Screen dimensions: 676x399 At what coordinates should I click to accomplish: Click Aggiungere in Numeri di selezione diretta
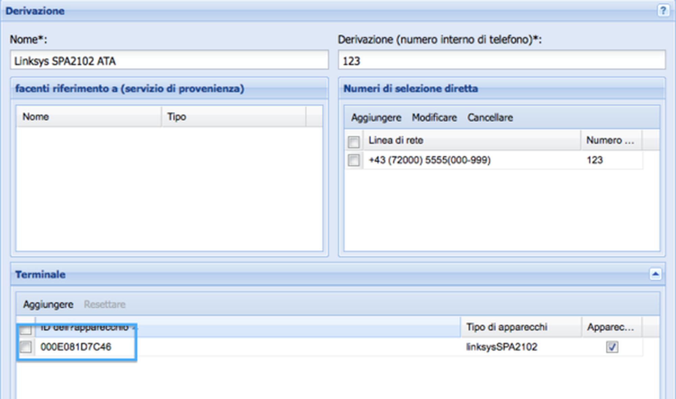(x=376, y=118)
